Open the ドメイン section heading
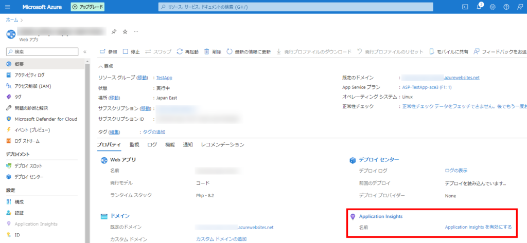The height and width of the screenshot is (243, 527). 120,216
